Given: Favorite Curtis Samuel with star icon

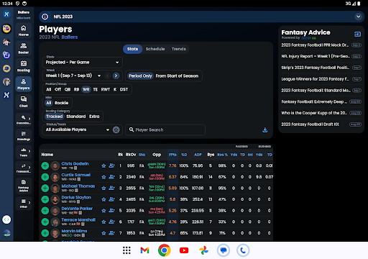Looking at the screenshot, I should (103, 177).
